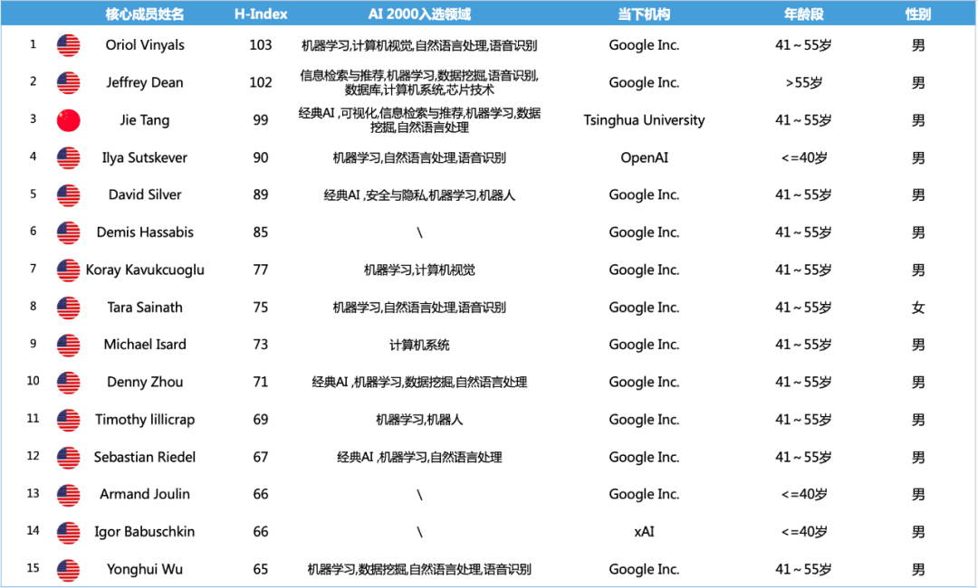Click Jie Tang's 男 gender cell
This screenshot has height=588, width=978.
point(918,120)
